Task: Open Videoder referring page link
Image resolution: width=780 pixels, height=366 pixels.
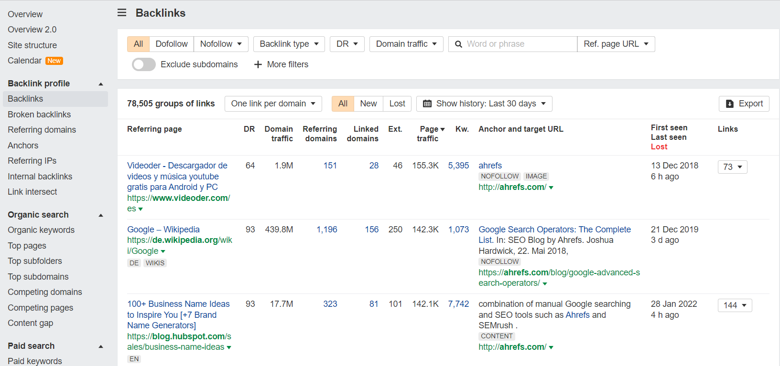Action: tap(177, 176)
